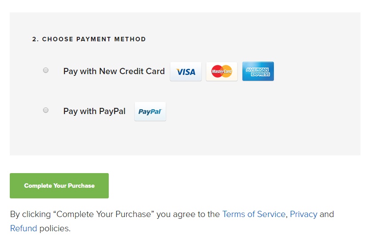Viewport: 368px width, 241px height.
Task: Click the PayPal logo badge
Action: (150, 111)
